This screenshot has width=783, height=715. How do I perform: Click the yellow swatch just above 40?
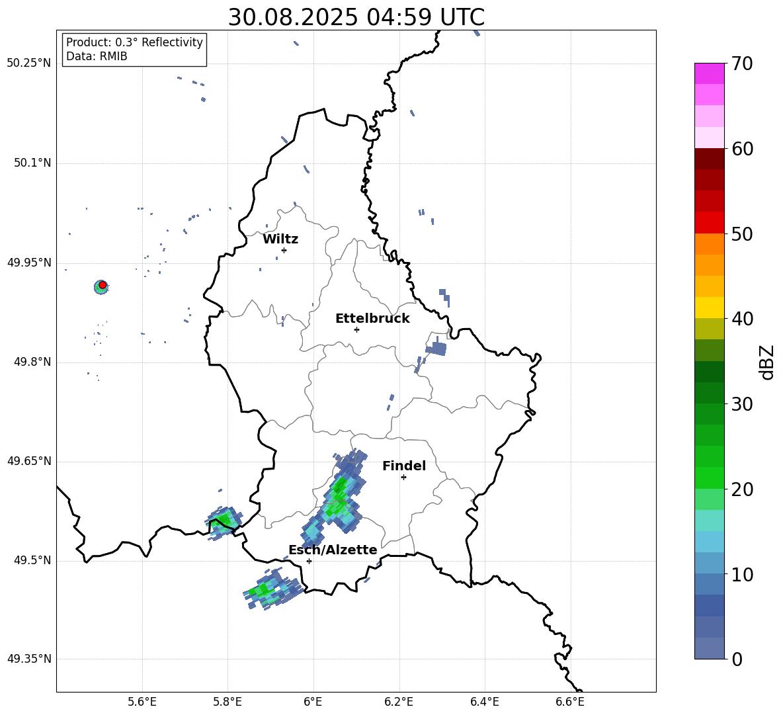tap(709, 308)
